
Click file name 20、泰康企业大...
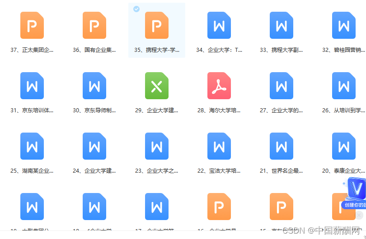point(343,171)
